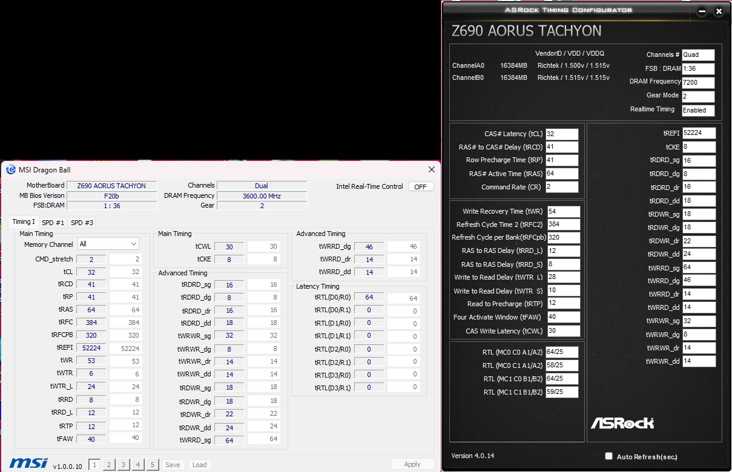Switch to the Timing I tab
Screen dimensions: 732x472
tap(24, 222)
